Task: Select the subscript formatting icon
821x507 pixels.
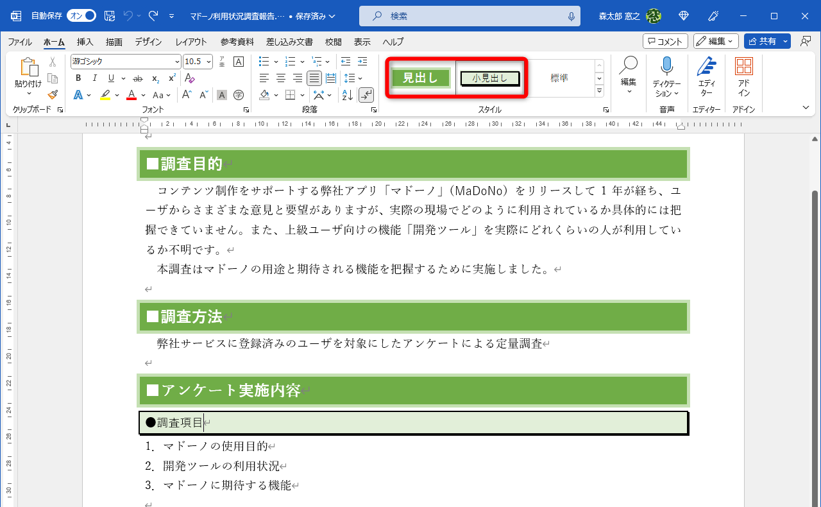Action: tap(155, 80)
